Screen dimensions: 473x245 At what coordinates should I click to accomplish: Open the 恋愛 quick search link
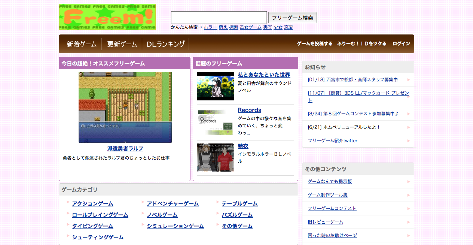[x=289, y=27]
